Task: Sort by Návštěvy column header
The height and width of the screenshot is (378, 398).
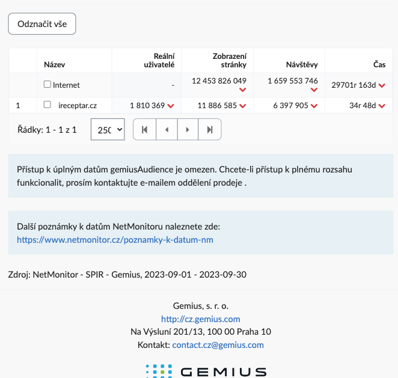Action: coord(302,65)
